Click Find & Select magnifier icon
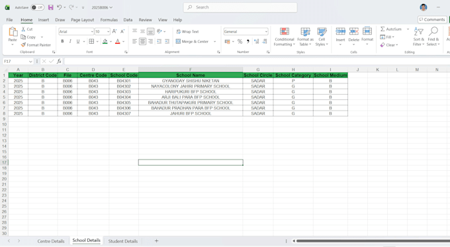 (433, 31)
